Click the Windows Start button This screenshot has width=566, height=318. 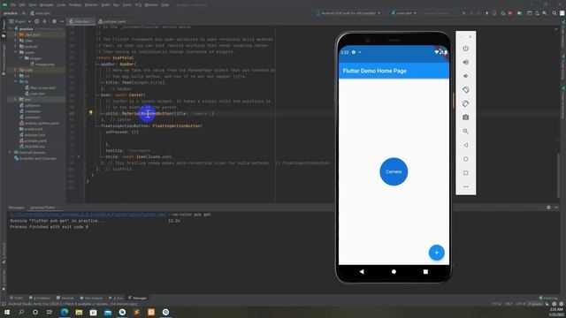(7, 312)
